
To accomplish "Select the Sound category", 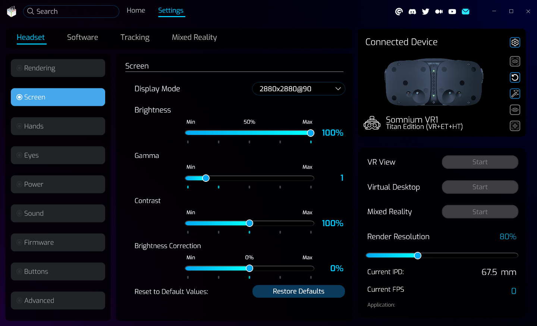I will coord(58,213).
